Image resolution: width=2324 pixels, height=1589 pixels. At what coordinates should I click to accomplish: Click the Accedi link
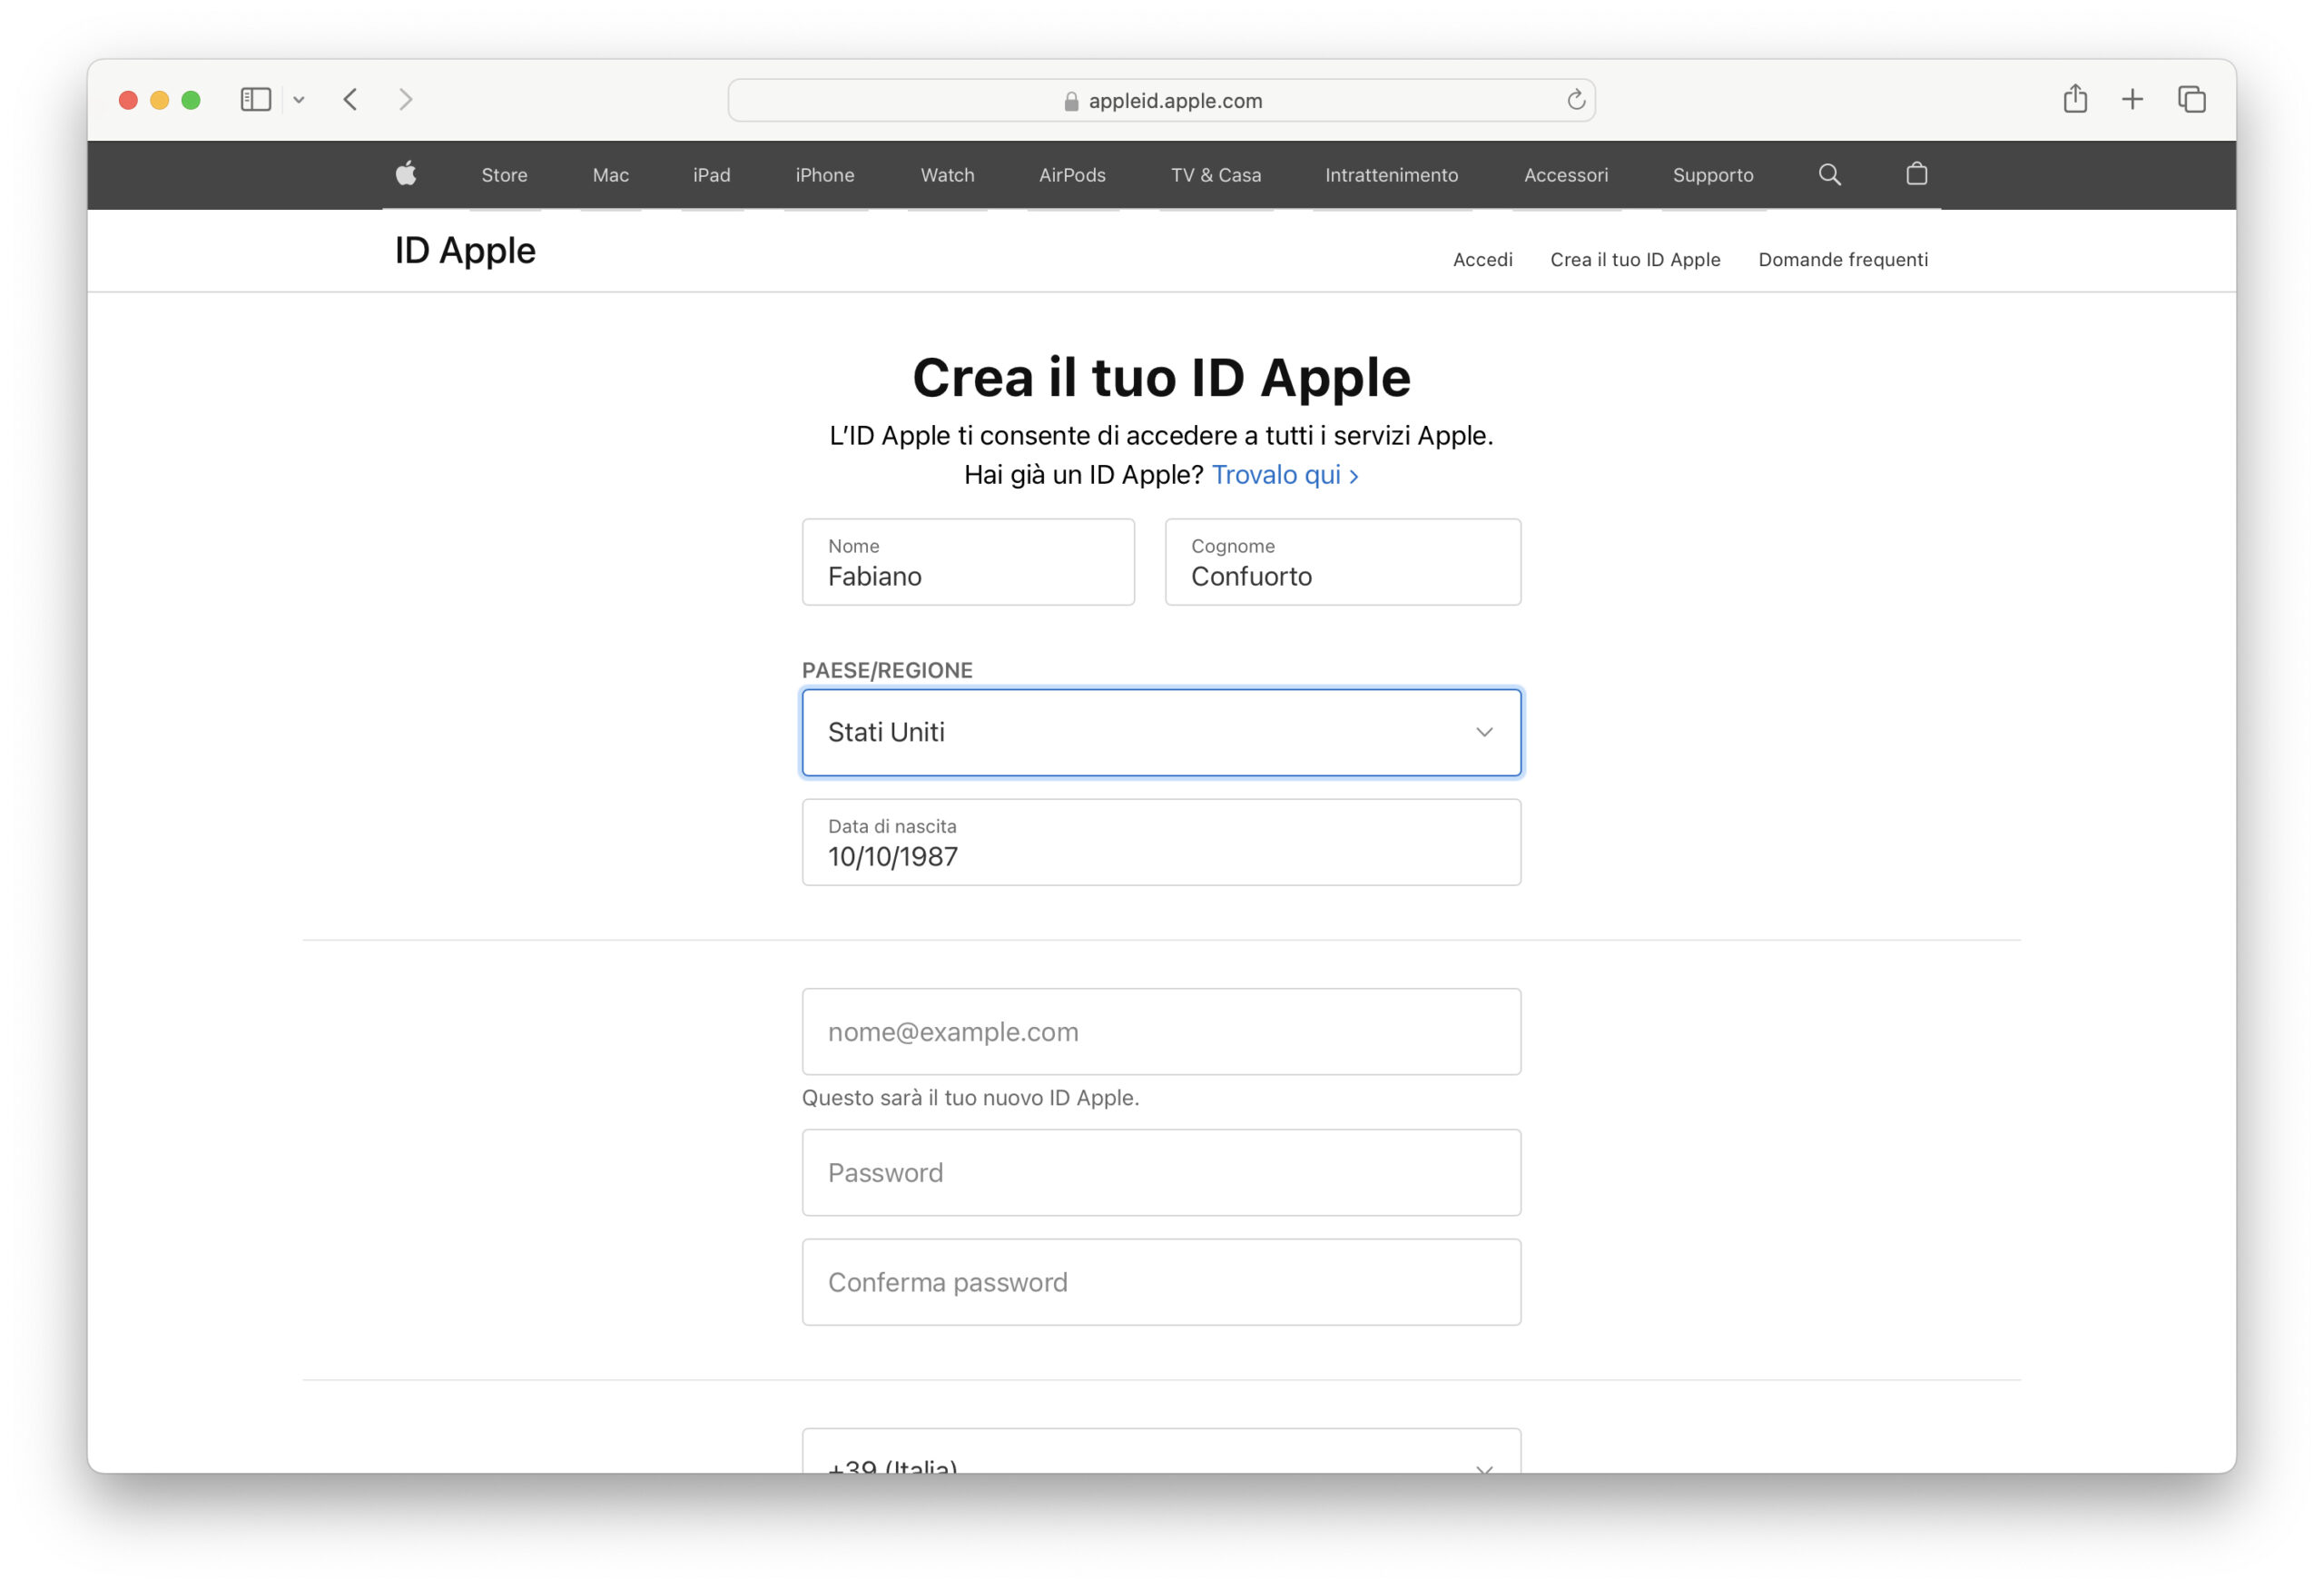pyautogui.click(x=1482, y=260)
